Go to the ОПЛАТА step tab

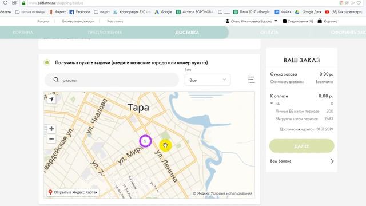coord(269,32)
